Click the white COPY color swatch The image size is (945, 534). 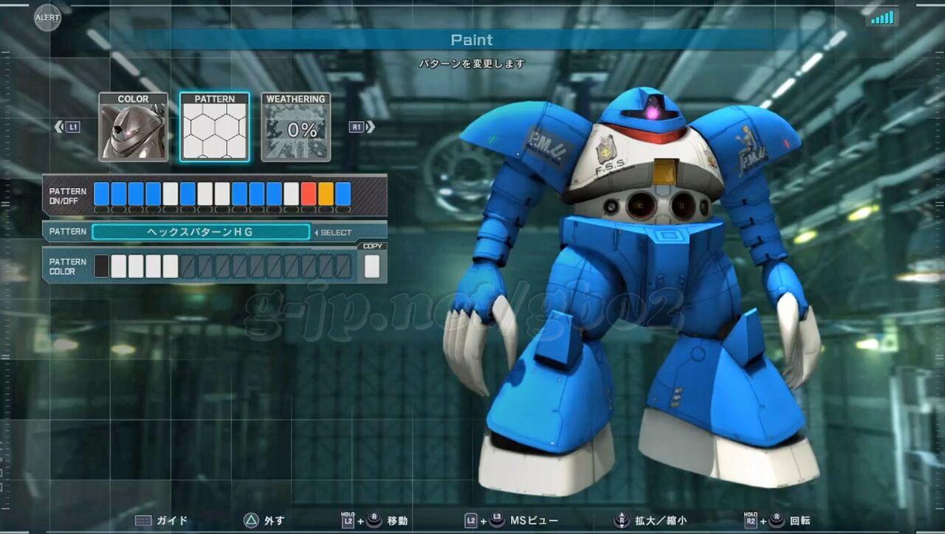372,266
